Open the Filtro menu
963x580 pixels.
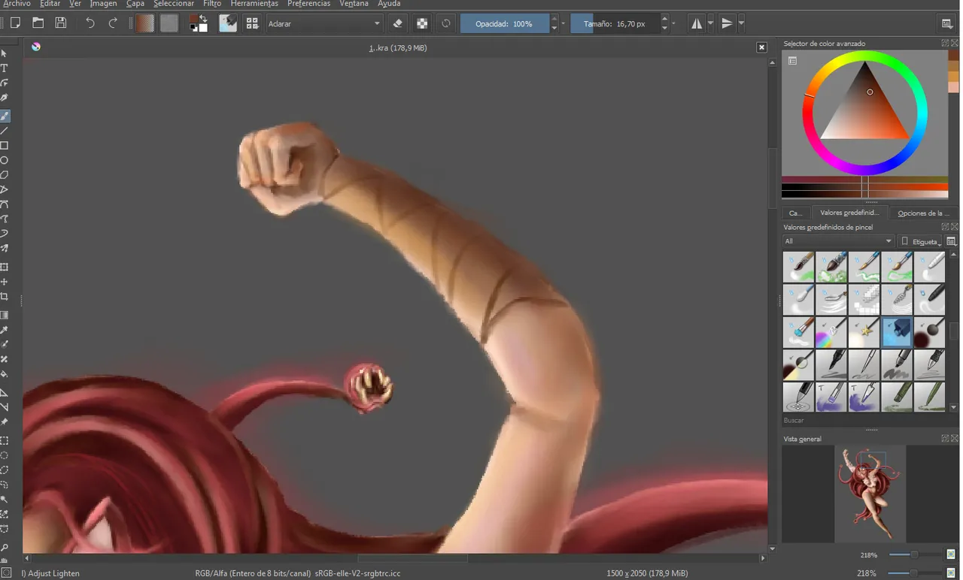tap(212, 4)
